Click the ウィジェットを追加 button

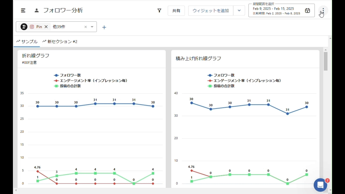(x=211, y=11)
